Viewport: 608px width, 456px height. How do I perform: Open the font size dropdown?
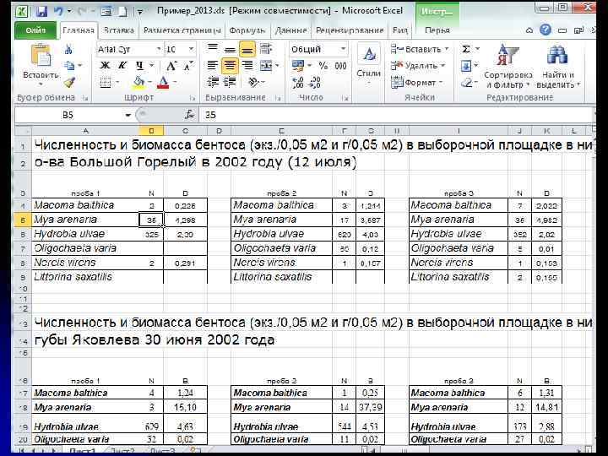(x=191, y=49)
